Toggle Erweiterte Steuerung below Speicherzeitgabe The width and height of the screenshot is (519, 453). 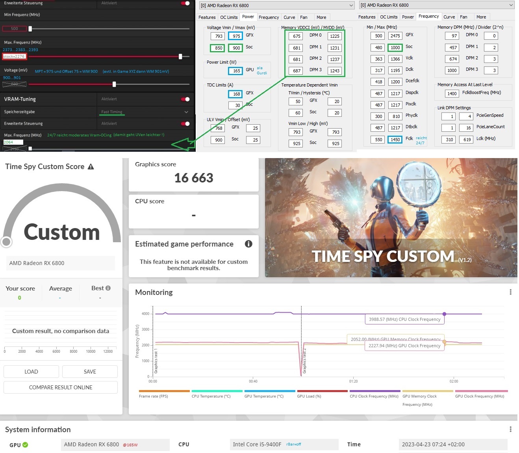[x=185, y=123]
